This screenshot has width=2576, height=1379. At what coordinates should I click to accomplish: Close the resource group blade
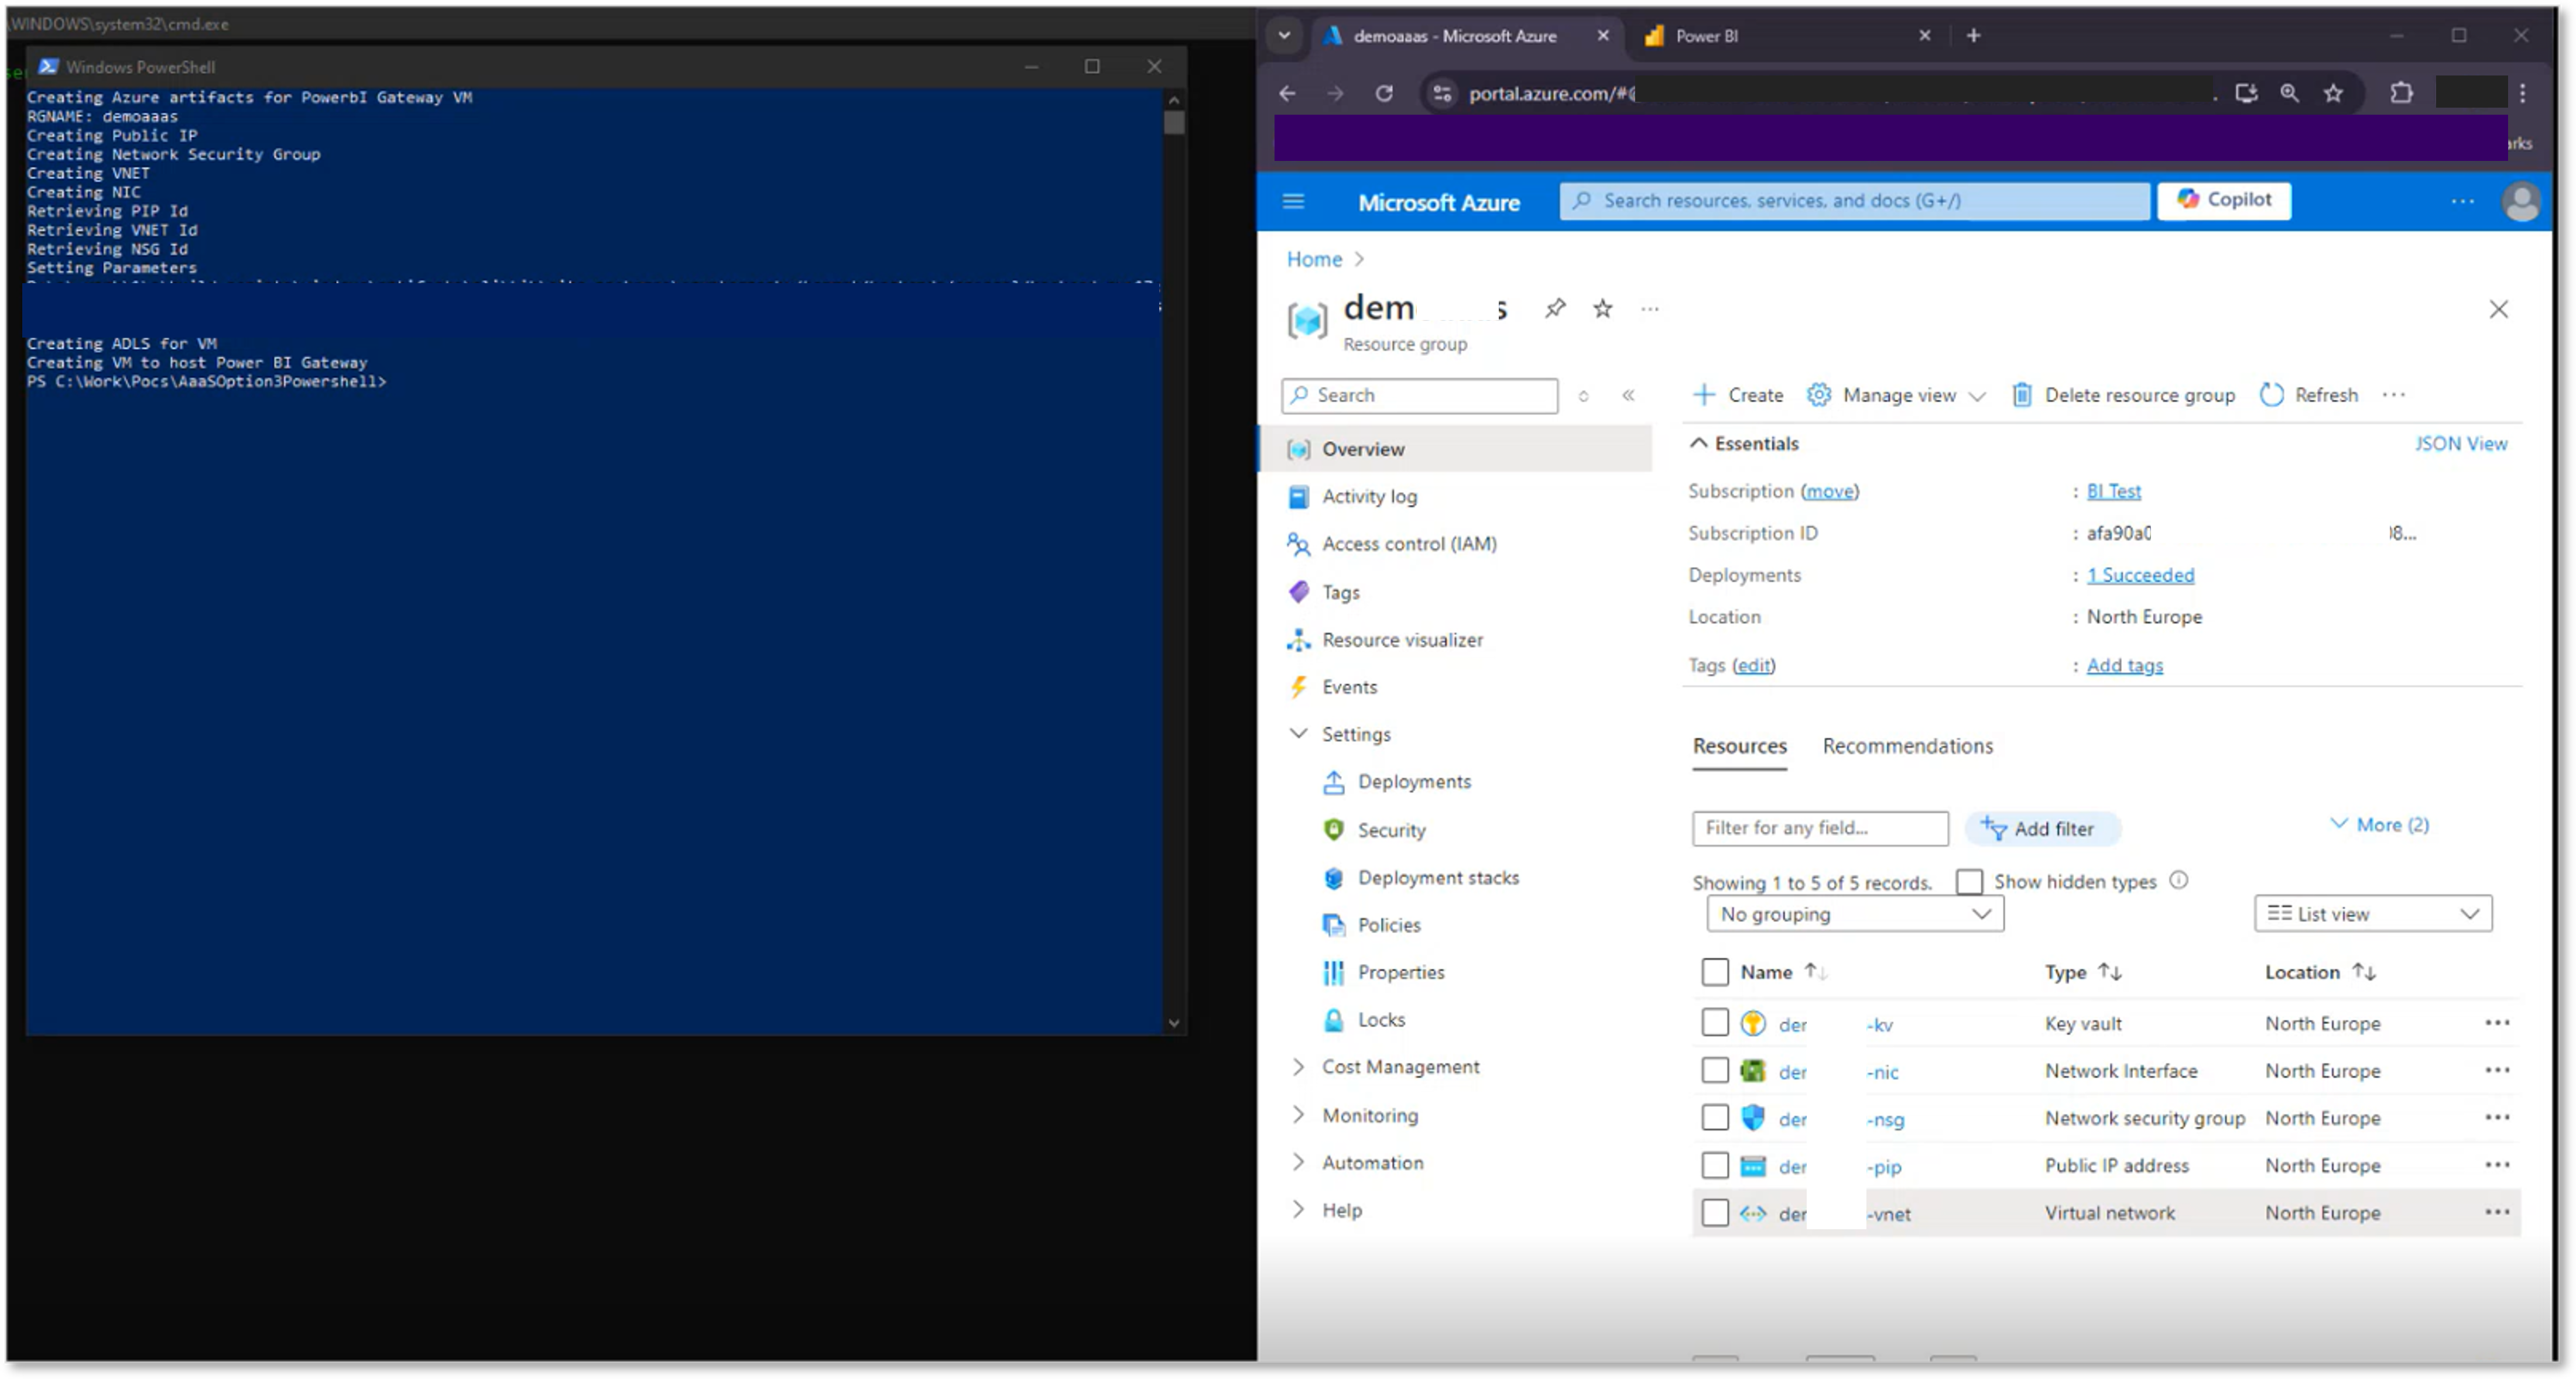pos(2498,309)
